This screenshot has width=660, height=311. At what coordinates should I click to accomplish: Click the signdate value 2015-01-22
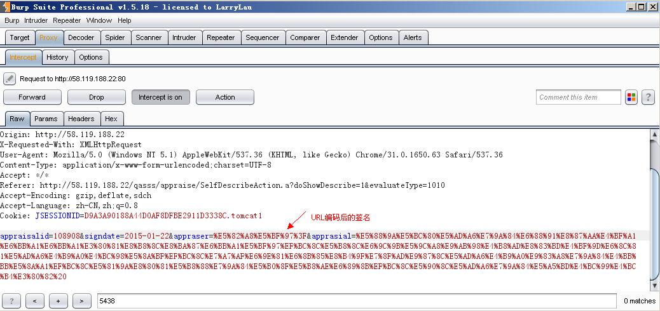148,235
